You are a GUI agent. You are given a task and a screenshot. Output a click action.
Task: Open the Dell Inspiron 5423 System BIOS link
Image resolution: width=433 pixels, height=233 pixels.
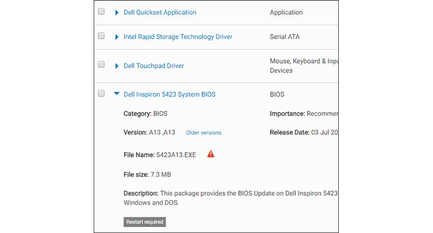pos(169,94)
